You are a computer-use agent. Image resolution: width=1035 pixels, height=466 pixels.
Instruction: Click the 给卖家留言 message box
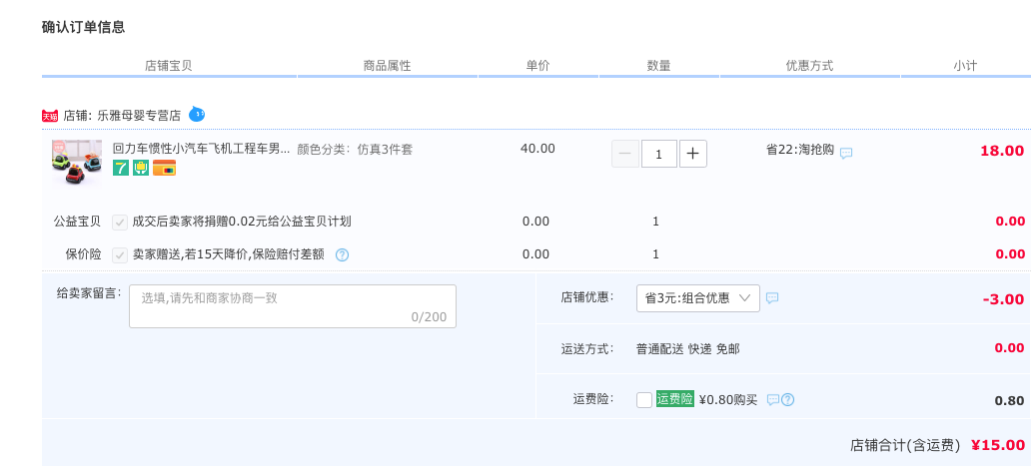(x=293, y=306)
